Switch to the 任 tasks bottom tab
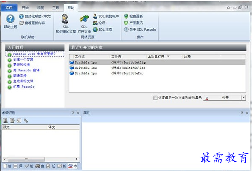This screenshot has width=252, height=171. (51, 166)
